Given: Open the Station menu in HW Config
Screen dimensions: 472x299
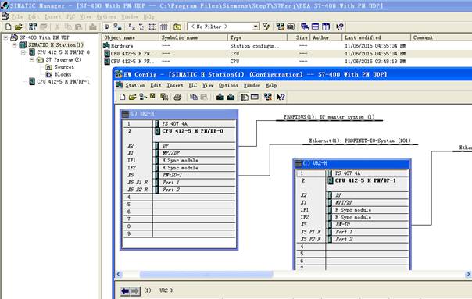Looking at the screenshot, I should (x=135, y=85).
